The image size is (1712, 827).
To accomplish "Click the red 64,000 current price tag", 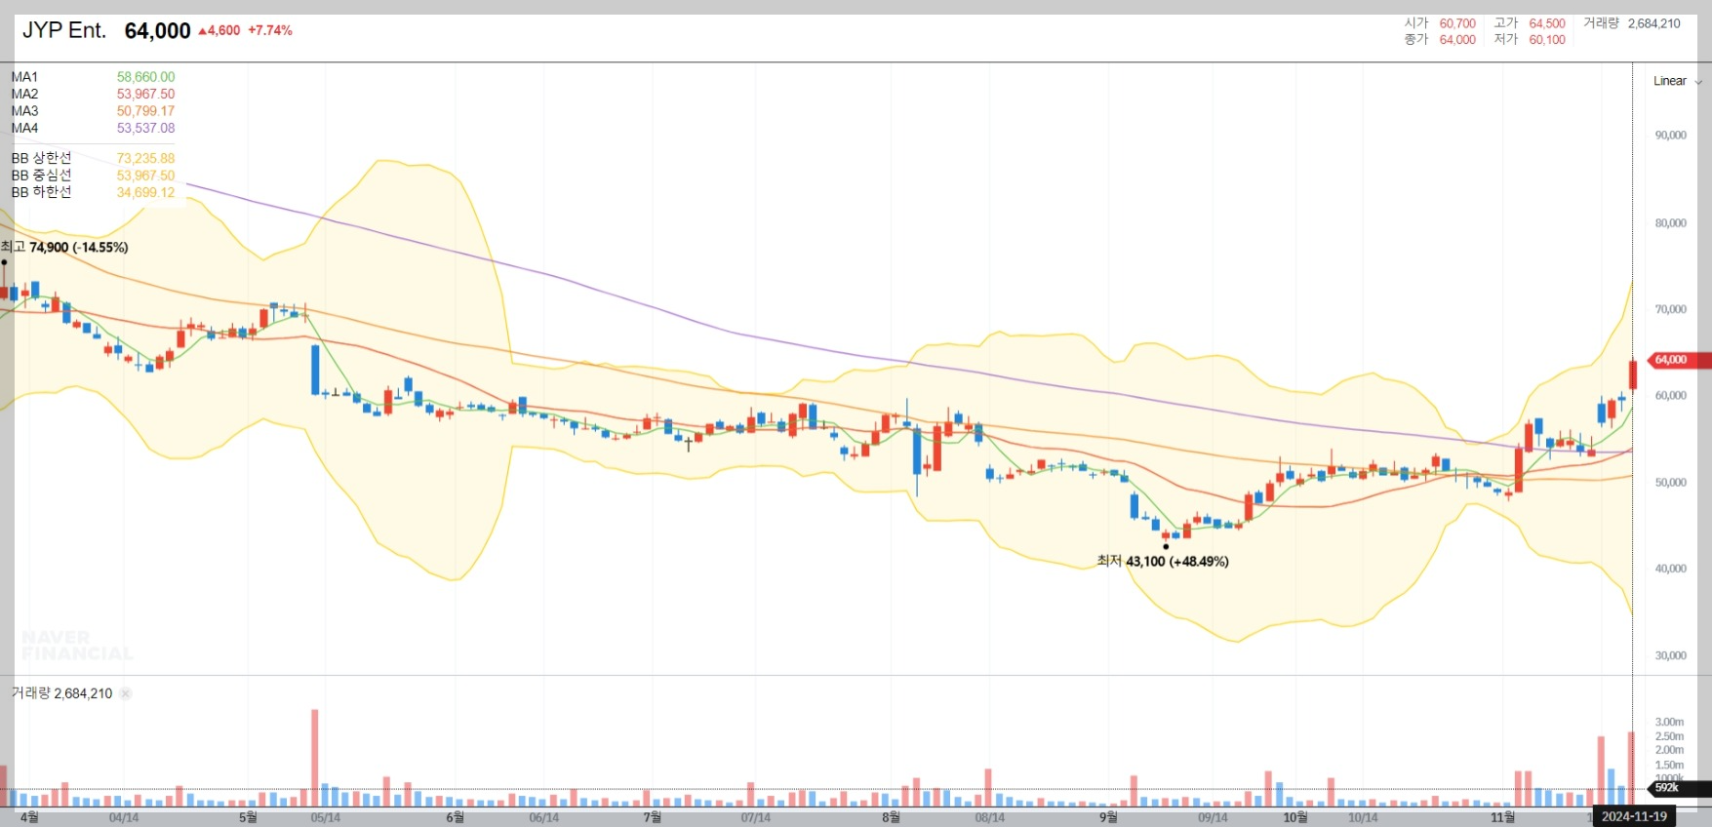I will pyautogui.click(x=1678, y=360).
